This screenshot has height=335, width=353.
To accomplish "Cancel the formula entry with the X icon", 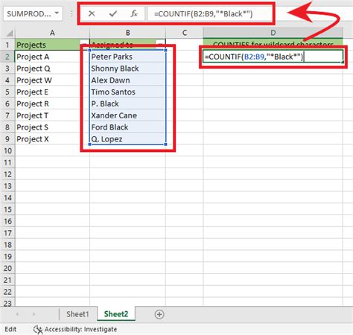I will [92, 13].
